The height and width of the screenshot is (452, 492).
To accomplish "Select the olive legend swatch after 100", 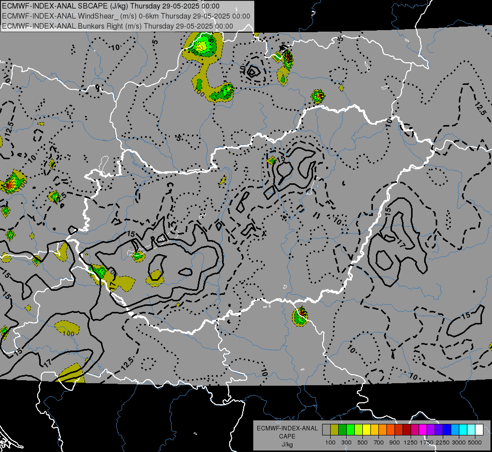I will (x=335, y=430).
